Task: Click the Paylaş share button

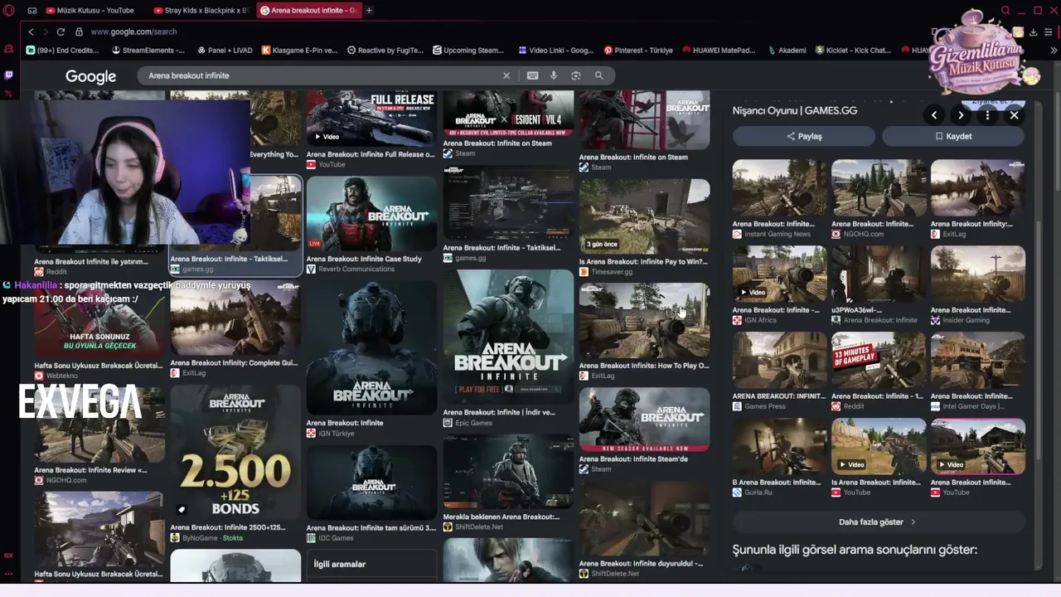Action: click(x=804, y=136)
